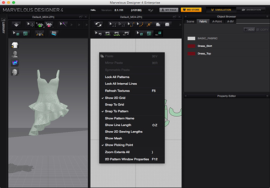Screen dimensions: 270x188
Task: Select the Free Sewing tool (wavy green line)
Action: (117, 33)
